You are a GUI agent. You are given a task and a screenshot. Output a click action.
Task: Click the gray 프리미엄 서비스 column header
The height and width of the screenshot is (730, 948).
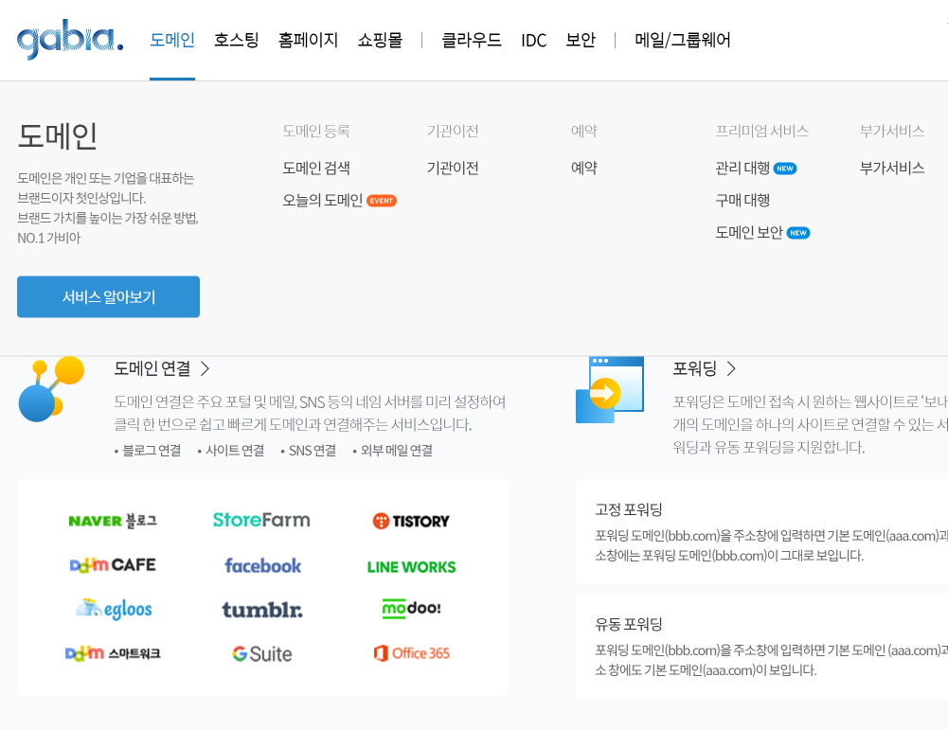point(761,131)
